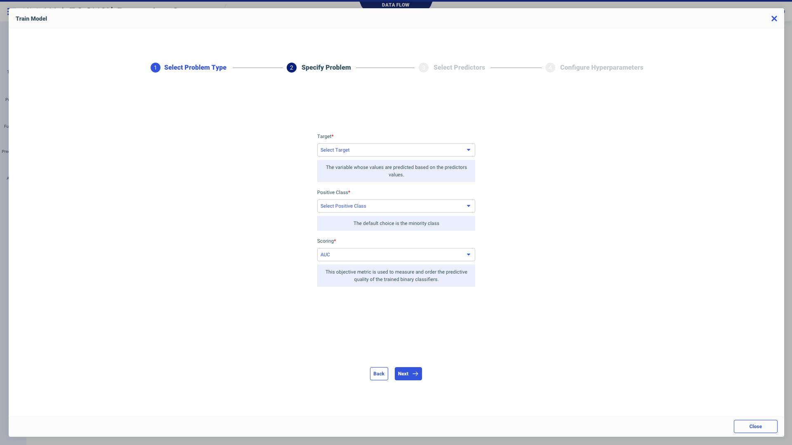Click the Target dropdown arrow icon
This screenshot has height=445, width=792.
pos(468,150)
